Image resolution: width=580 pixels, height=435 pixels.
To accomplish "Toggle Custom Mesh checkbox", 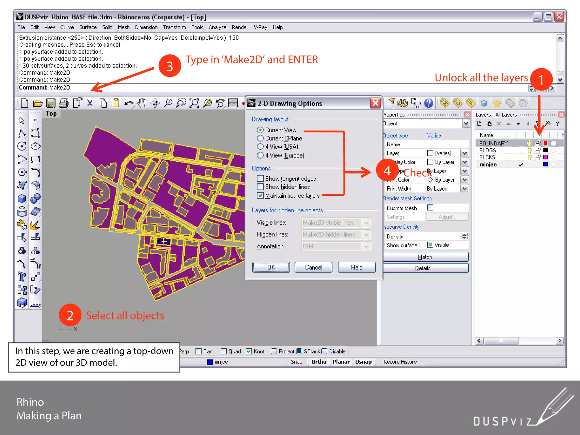I will click(430, 208).
